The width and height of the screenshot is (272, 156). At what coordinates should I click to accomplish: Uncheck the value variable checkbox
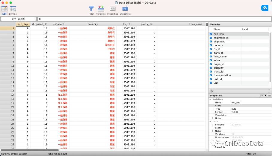pos(211,60)
